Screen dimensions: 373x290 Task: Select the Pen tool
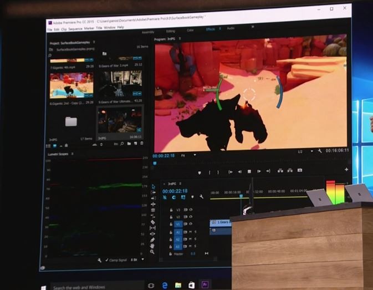pyautogui.click(x=152, y=240)
